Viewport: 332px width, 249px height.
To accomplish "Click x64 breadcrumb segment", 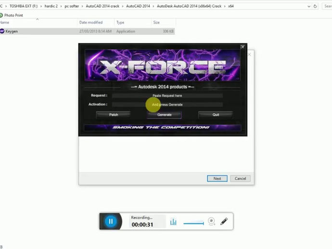I will (231, 6).
